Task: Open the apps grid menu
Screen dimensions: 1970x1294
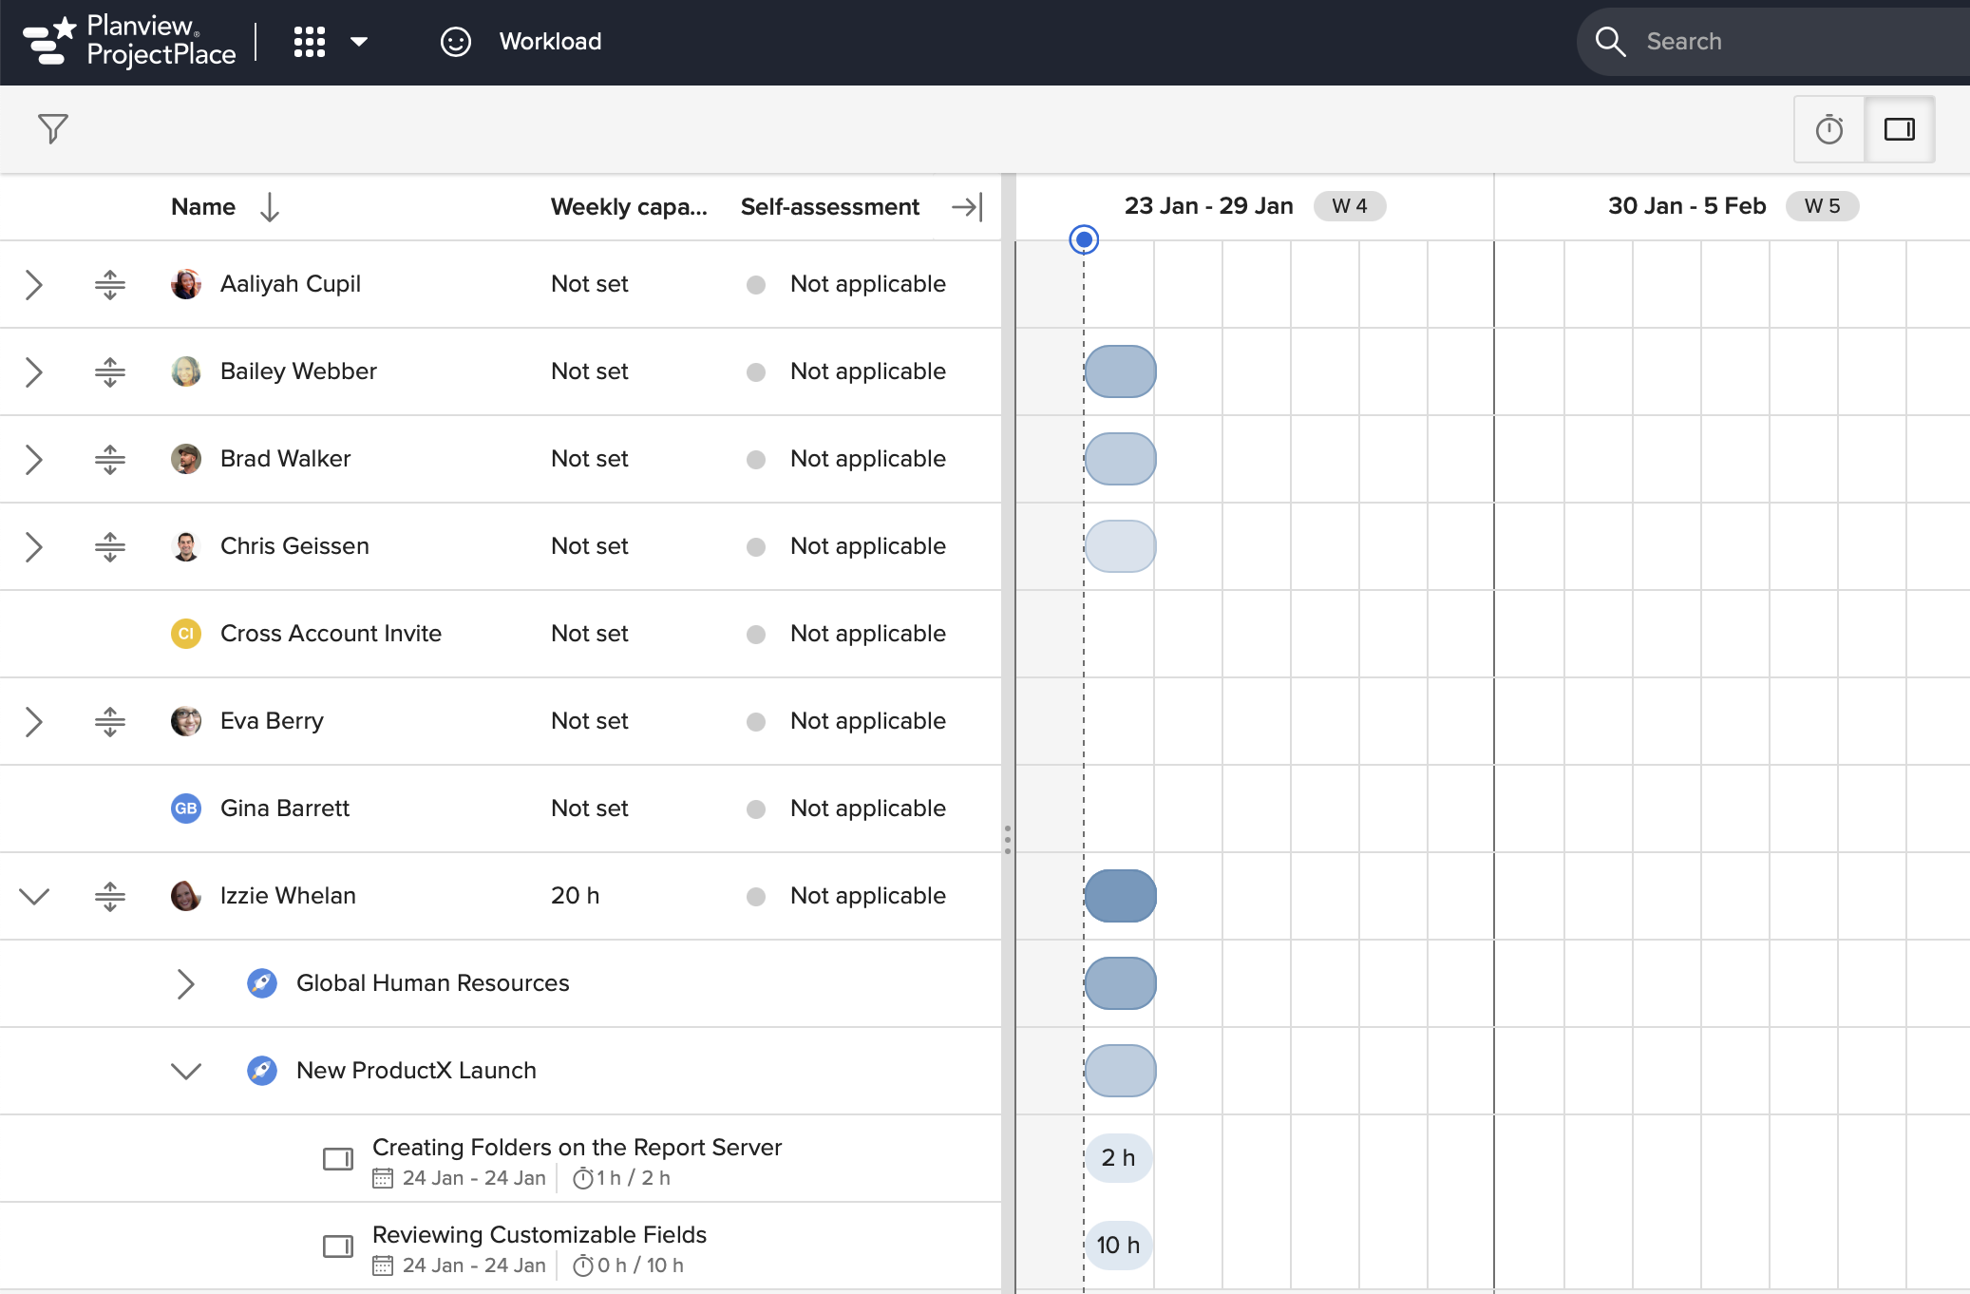Action: (x=310, y=41)
